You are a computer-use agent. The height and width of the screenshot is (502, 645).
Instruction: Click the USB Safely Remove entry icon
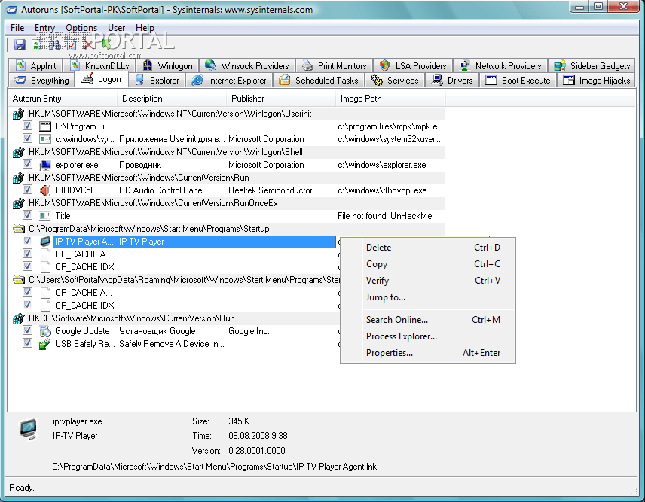click(x=45, y=344)
